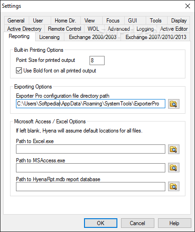Open the Display tab
Screen dimensions: 195x232
click(179, 21)
